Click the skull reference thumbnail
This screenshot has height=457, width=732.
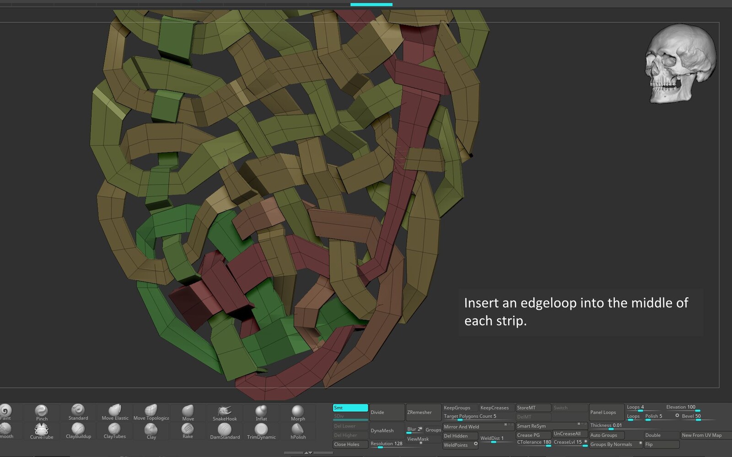point(680,64)
